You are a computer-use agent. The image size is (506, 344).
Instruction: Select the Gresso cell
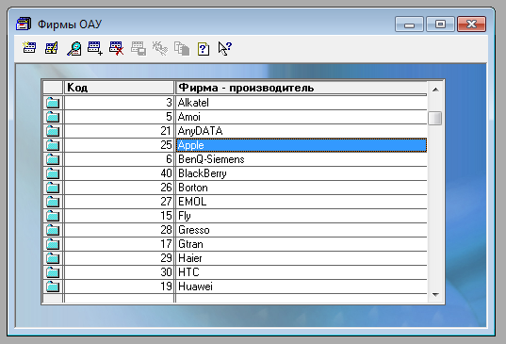click(x=302, y=230)
